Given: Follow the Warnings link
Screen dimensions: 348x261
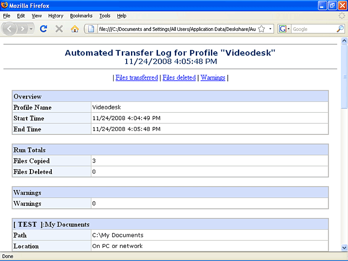Looking at the screenshot, I should pos(213,78).
